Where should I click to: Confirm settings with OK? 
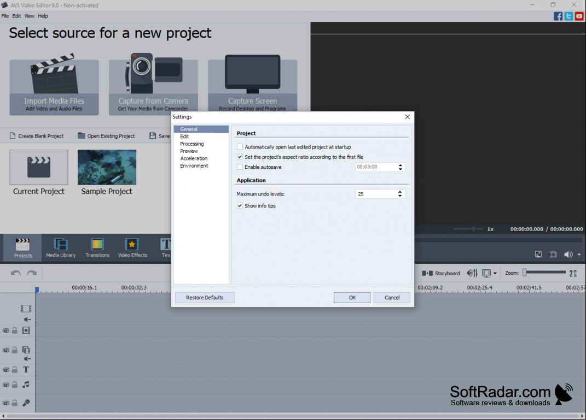point(352,298)
